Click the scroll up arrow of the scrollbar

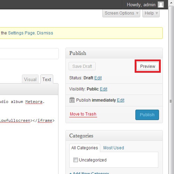(171, 3)
